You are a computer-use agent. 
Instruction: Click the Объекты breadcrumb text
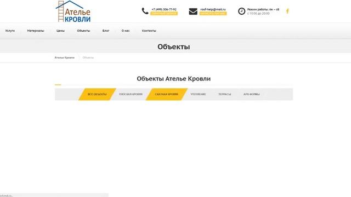(88, 57)
